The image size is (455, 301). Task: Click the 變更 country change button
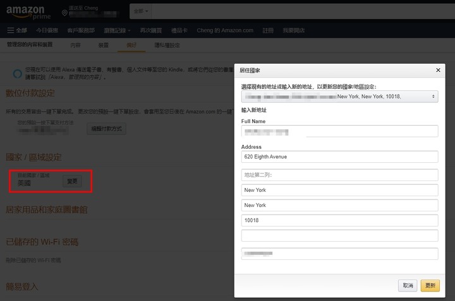[x=72, y=181]
